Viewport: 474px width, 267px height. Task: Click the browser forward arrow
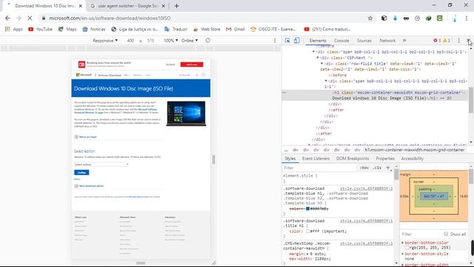[x=19, y=18]
